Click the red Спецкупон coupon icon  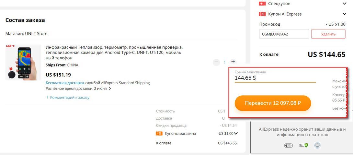coord(262,4)
